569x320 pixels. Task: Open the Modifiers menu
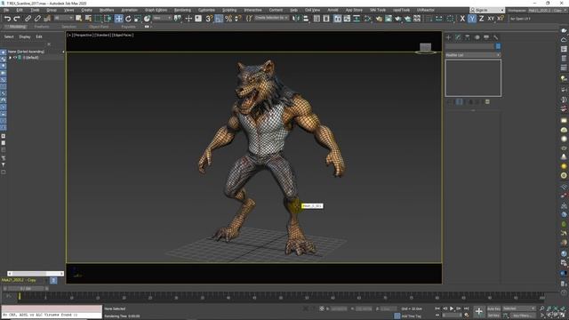pyautogui.click(x=107, y=10)
